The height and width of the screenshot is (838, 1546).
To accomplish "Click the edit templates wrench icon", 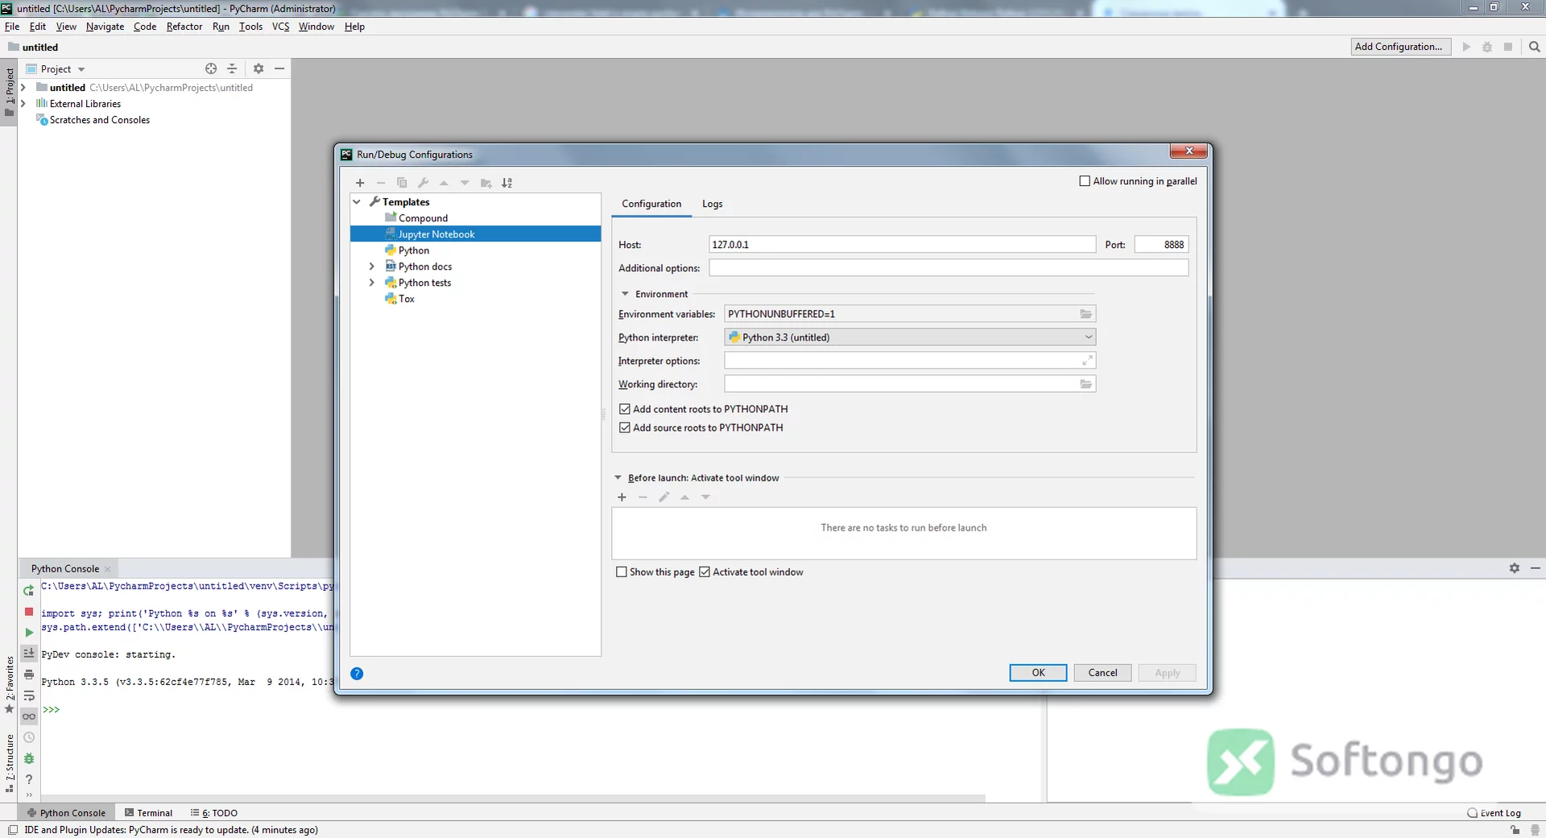I will pyautogui.click(x=423, y=183).
